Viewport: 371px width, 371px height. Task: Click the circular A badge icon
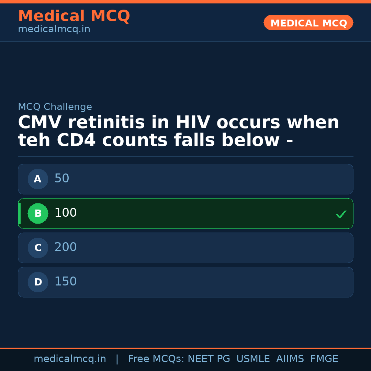[38, 179]
